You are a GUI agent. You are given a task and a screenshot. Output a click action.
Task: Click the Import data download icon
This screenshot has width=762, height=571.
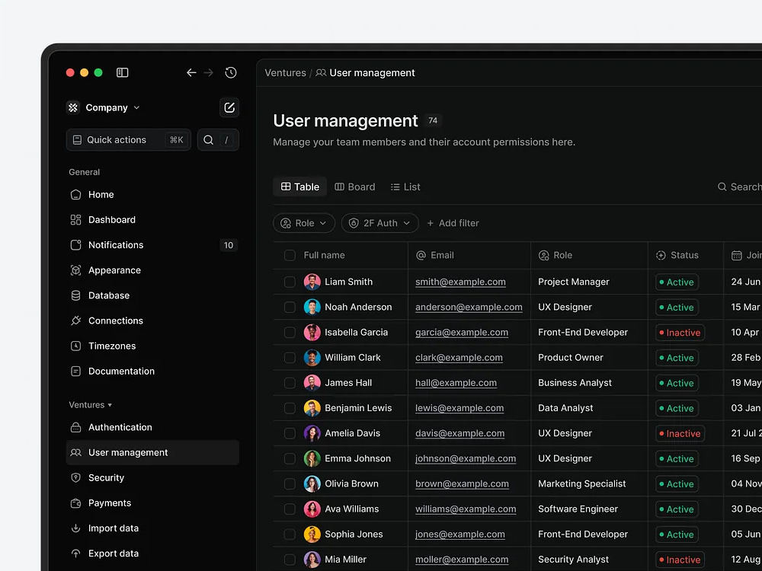point(75,528)
